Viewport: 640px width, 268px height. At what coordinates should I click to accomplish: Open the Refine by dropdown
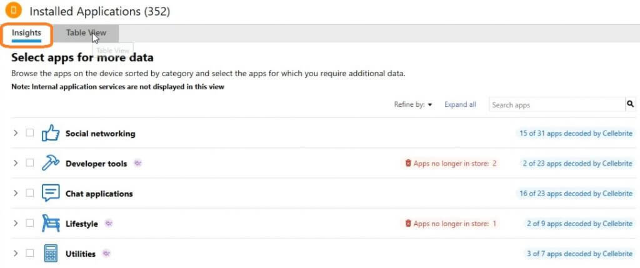pos(413,105)
